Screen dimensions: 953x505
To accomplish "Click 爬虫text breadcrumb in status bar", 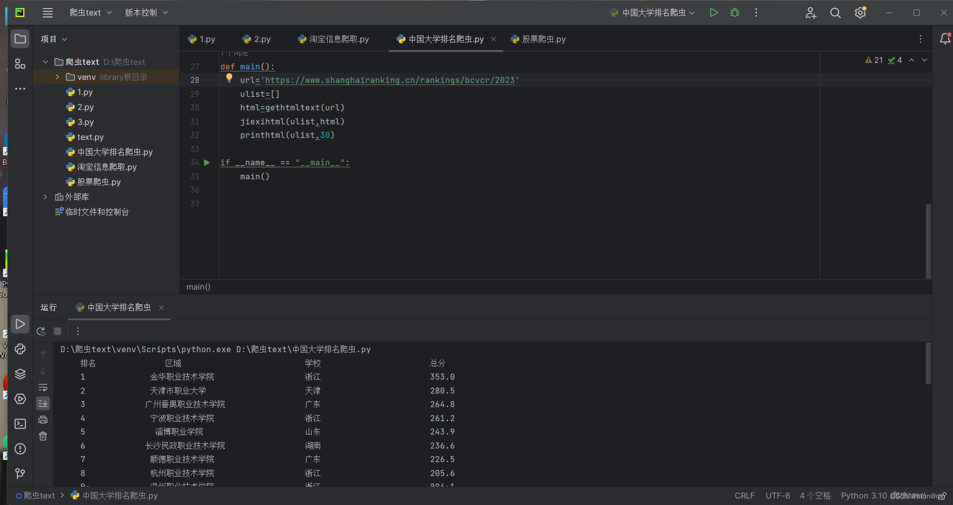I will (x=35, y=496).
